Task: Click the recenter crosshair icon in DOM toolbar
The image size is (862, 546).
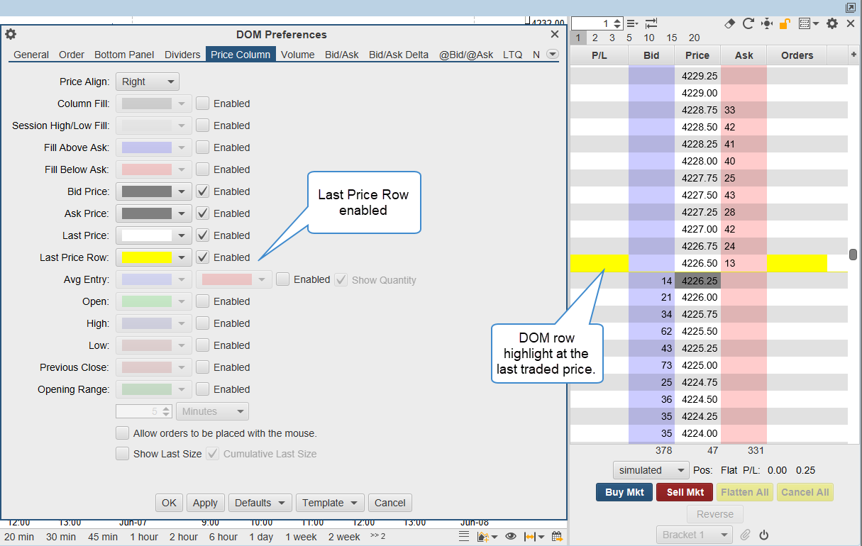Action: pos(766,23)
